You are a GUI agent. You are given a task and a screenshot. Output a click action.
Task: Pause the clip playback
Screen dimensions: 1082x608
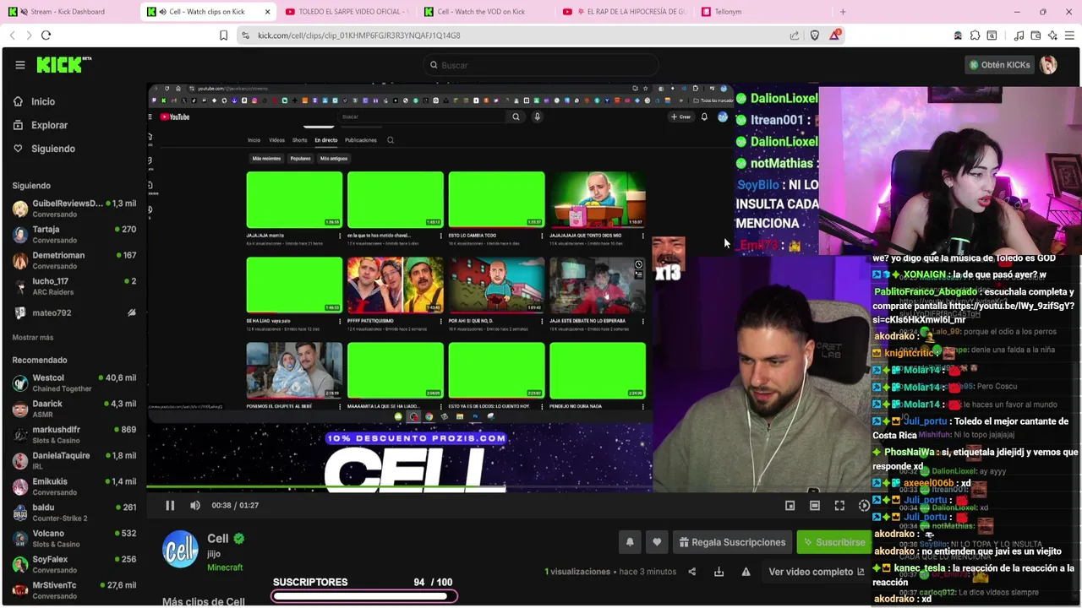point(170,505)
